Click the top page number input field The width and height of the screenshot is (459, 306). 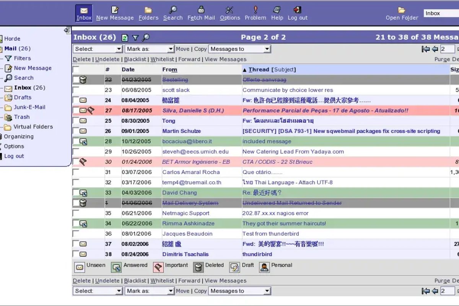point(448,49)
